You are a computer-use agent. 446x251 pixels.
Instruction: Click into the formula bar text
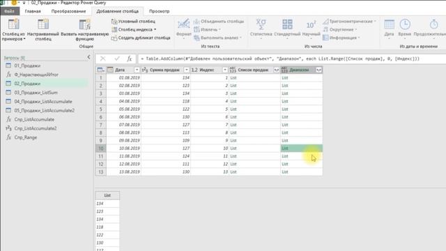(280, 59)
